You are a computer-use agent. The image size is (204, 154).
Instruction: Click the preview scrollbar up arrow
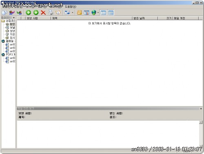(201, 122)
